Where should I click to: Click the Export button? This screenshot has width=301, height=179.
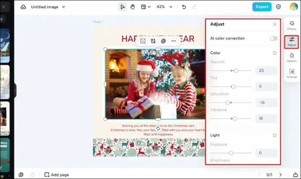pyautogui.click(x=262, y=7)
